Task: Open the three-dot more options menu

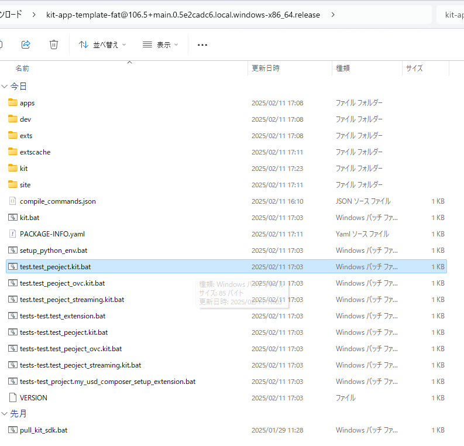Action: point(202,45)
